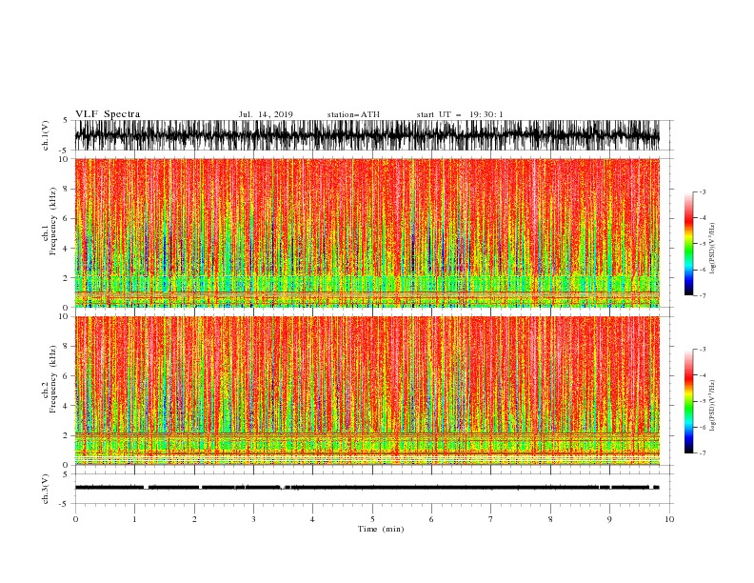
Task: Click the "6" tick on the time axis
Action: pos(431,519)
